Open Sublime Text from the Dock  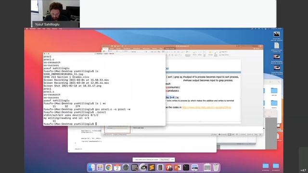coord(152,168)
